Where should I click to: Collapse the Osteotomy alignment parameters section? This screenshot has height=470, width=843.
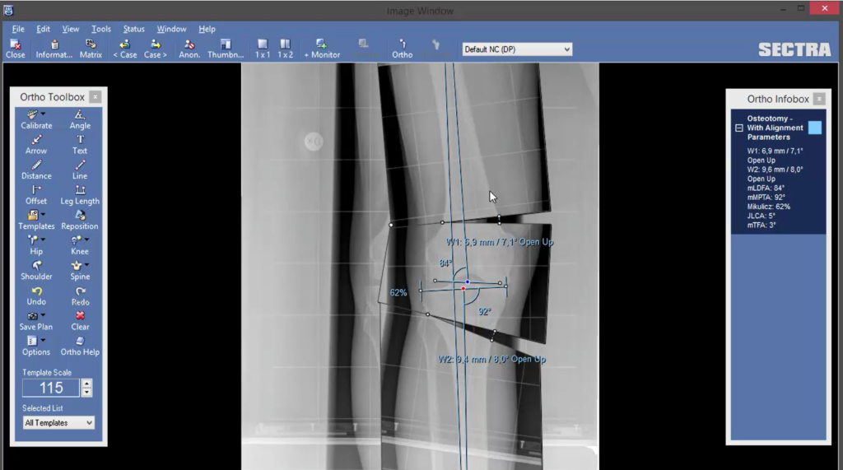click(x=739, y=128)
